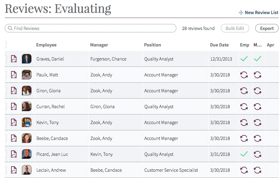This screenshot has width=280, height=178.
Task: Click the in-progress icon in Paulk, Matt's Emp column
Action: tap(245, 75)
